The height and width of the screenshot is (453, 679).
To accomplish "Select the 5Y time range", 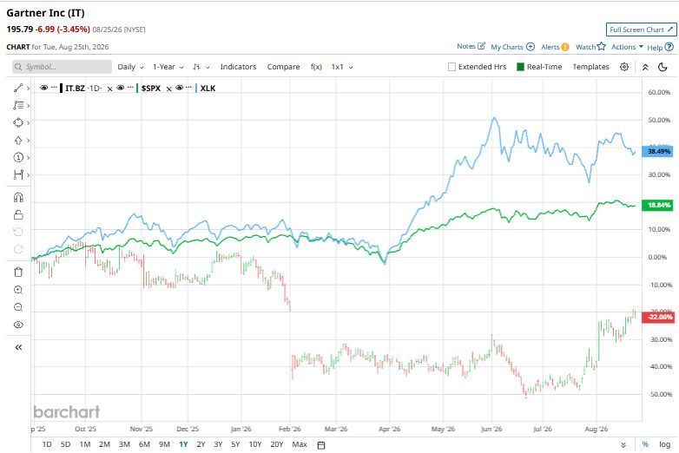I will (x=235, y=444).
